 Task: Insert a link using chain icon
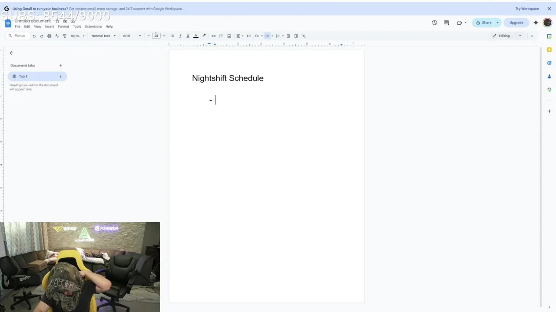point(213,36)
